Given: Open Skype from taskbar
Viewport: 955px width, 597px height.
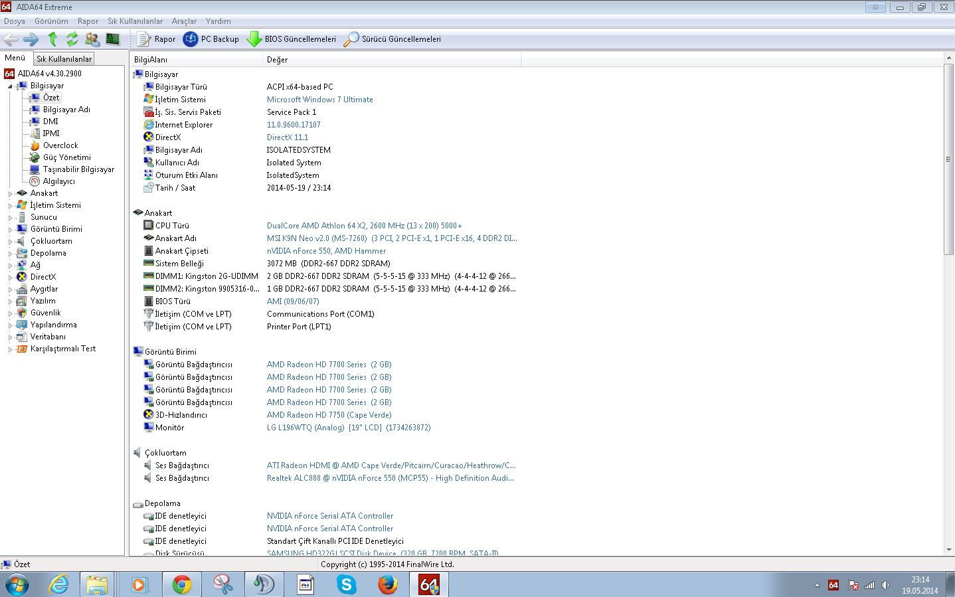Looking at the screenshot, I should click(x=346, y=584).
